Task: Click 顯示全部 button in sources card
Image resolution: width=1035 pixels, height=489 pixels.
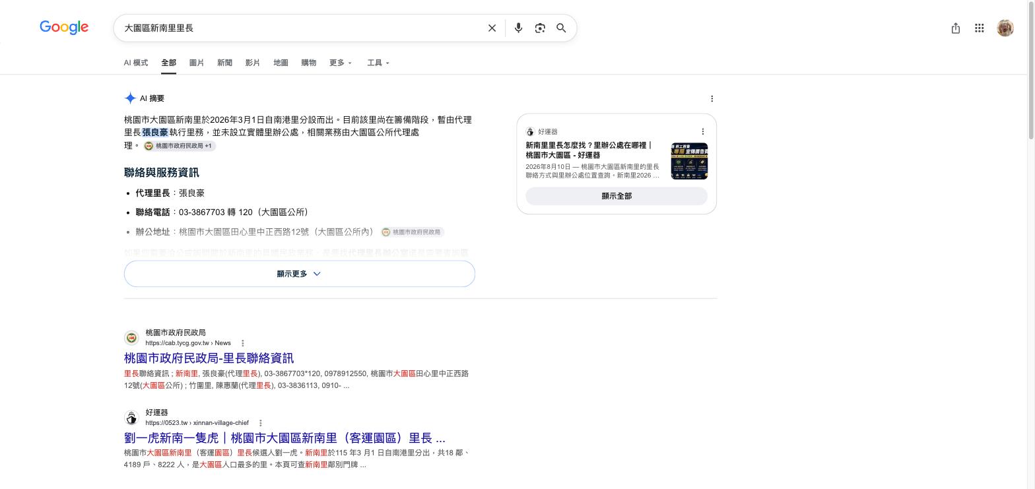Action: [617, 196]
